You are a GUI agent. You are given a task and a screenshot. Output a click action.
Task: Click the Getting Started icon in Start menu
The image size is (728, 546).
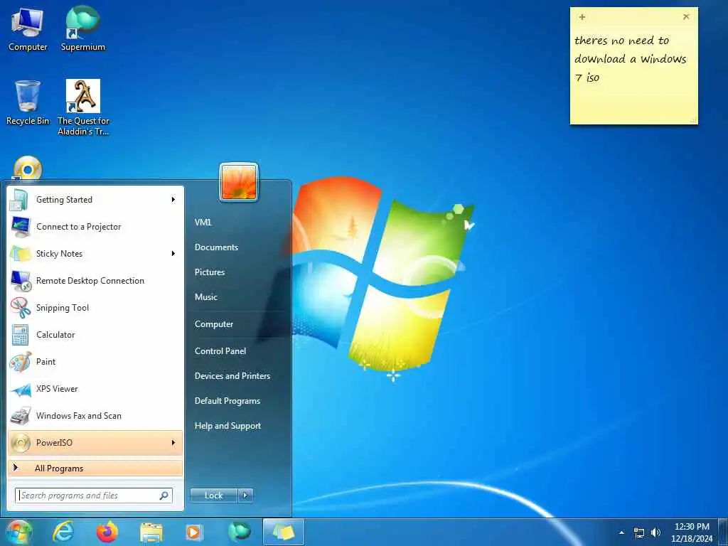(x=20, y=200)
